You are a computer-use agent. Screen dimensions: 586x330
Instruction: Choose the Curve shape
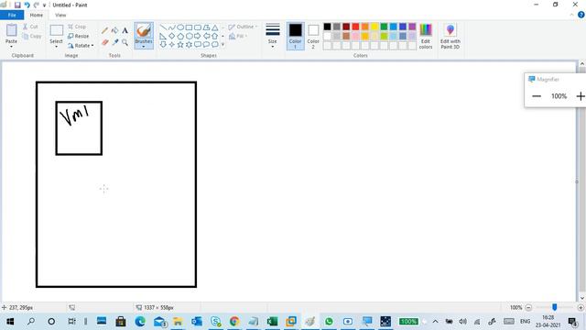[x=172, y=27]
